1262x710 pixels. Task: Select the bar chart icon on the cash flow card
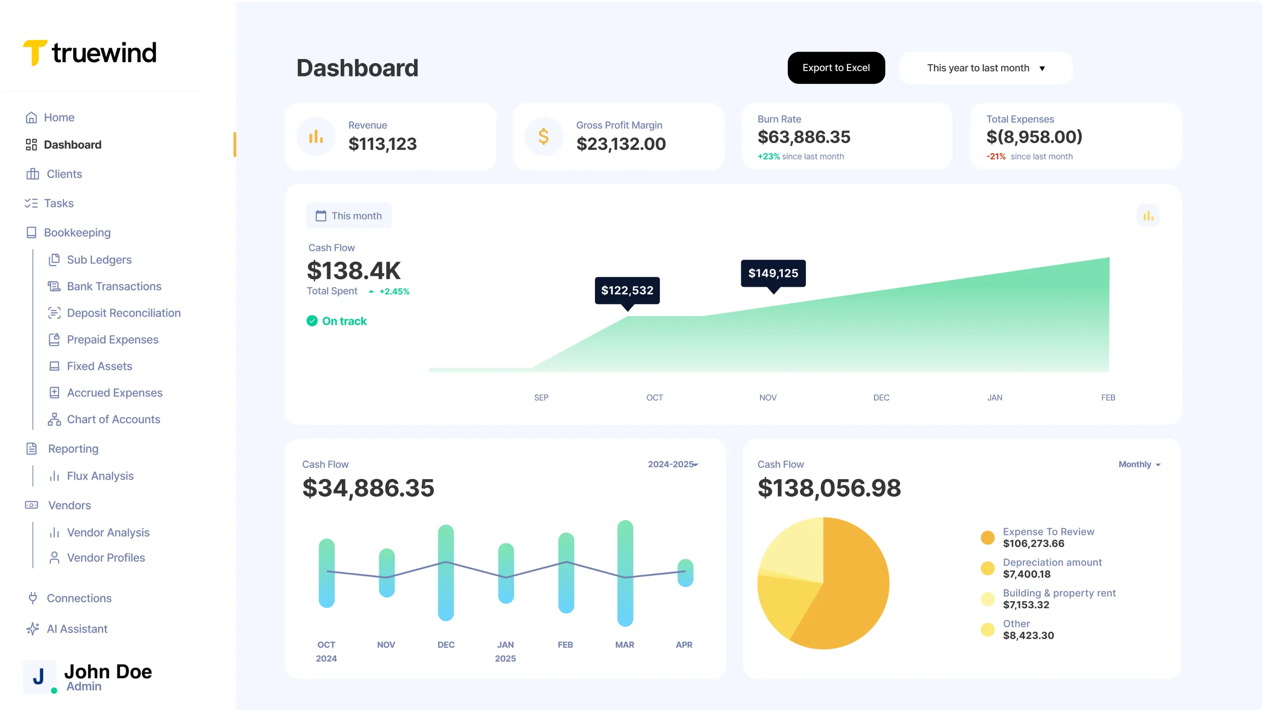(x=1148, y=215)
